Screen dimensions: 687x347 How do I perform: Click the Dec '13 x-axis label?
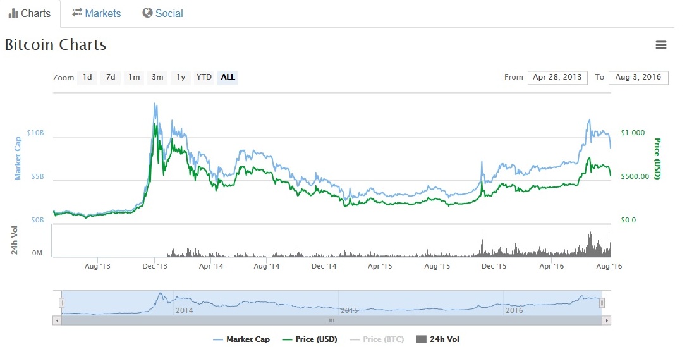(155, 266)
